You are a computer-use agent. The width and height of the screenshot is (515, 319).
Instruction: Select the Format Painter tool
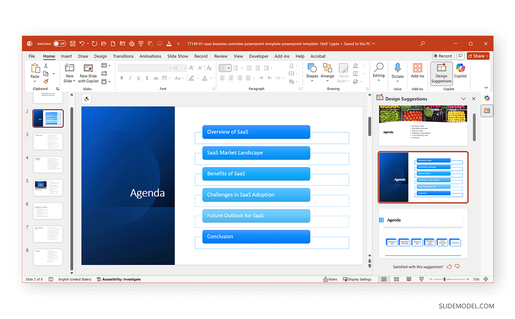pos(45,80)
